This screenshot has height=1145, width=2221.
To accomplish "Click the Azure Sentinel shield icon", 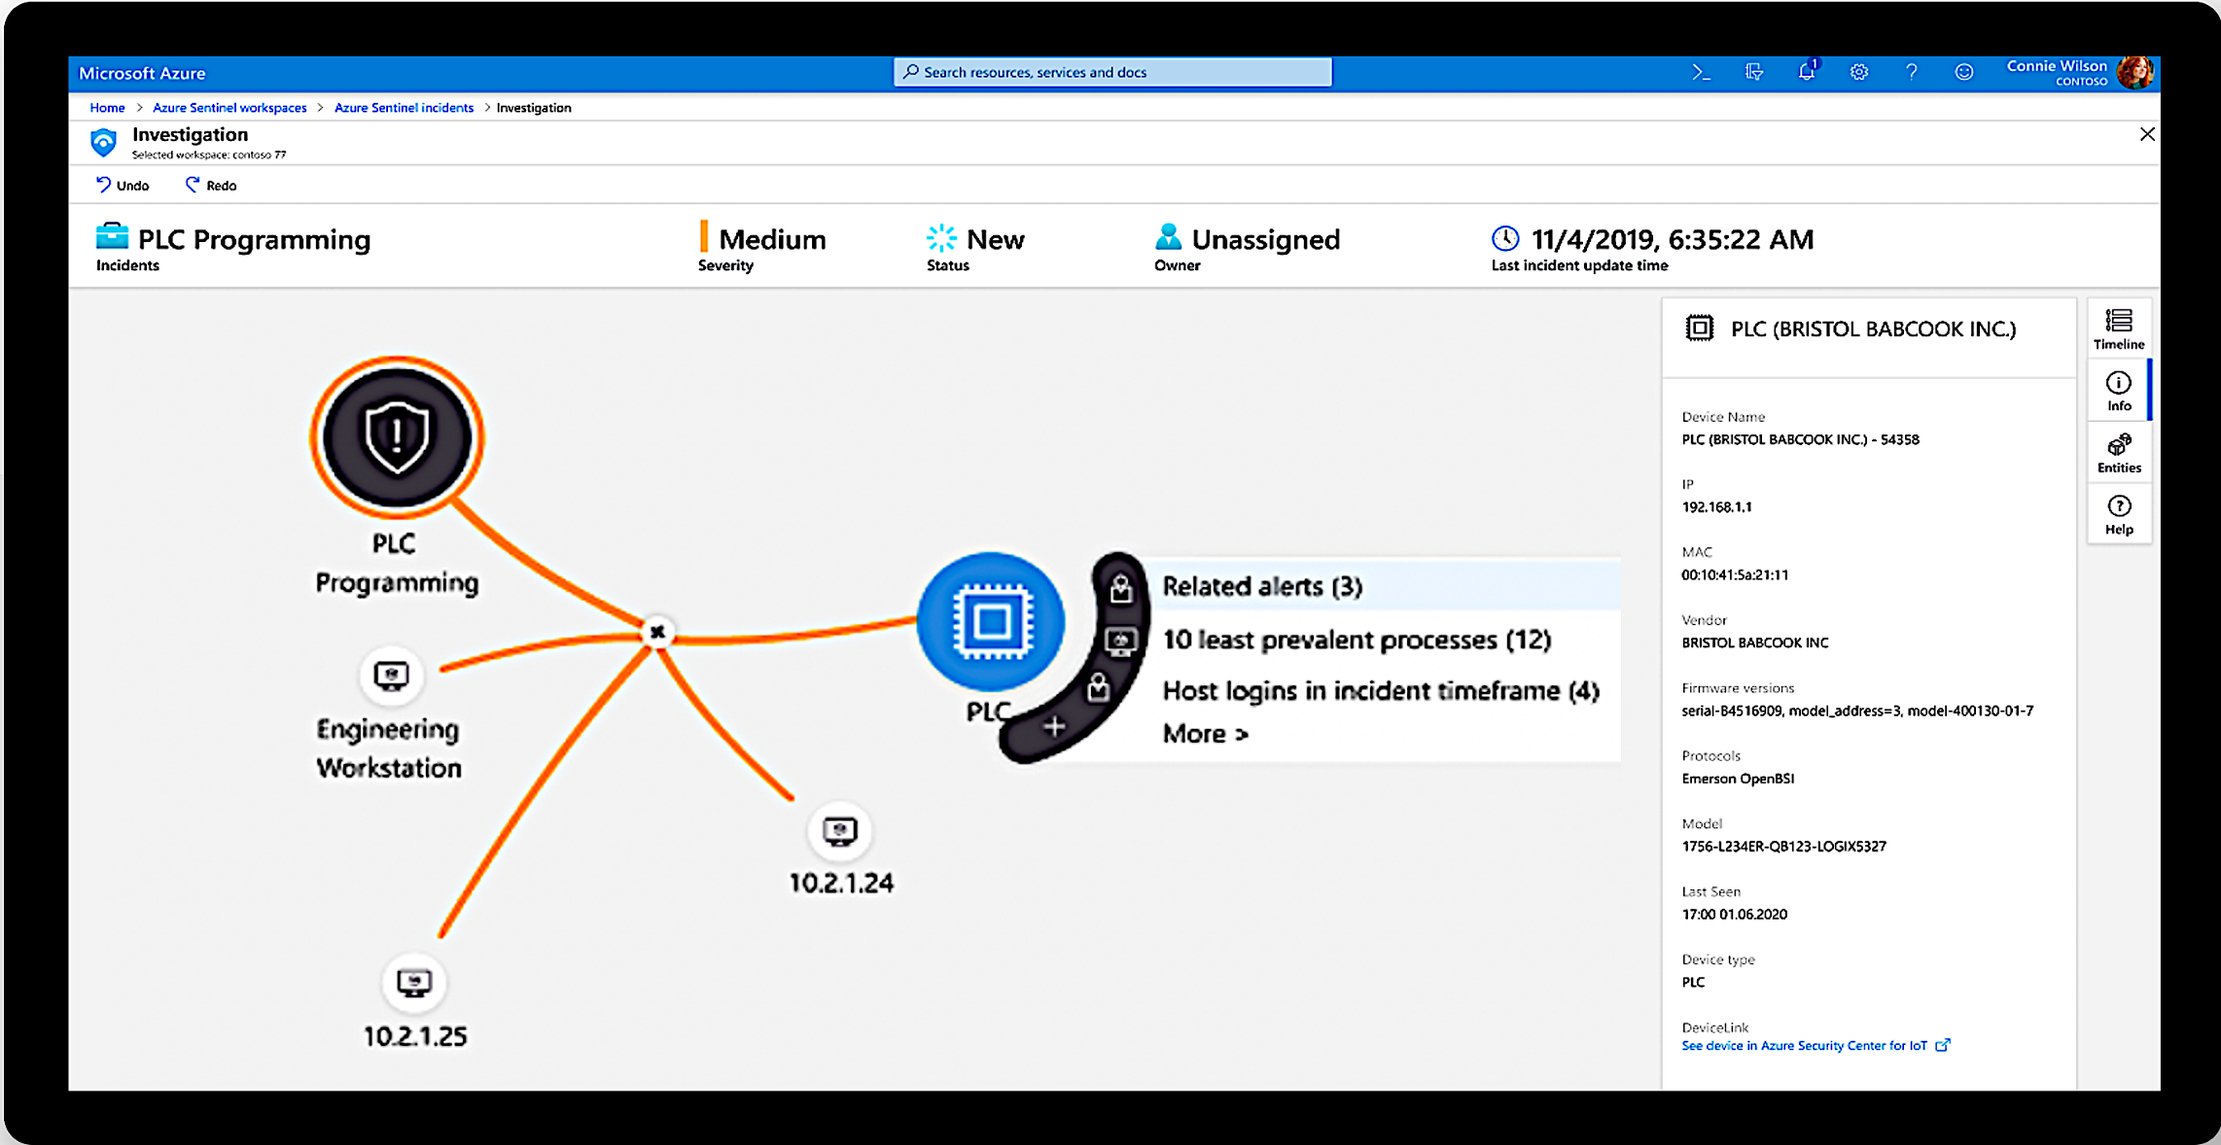I will click(x=103, y=143).
